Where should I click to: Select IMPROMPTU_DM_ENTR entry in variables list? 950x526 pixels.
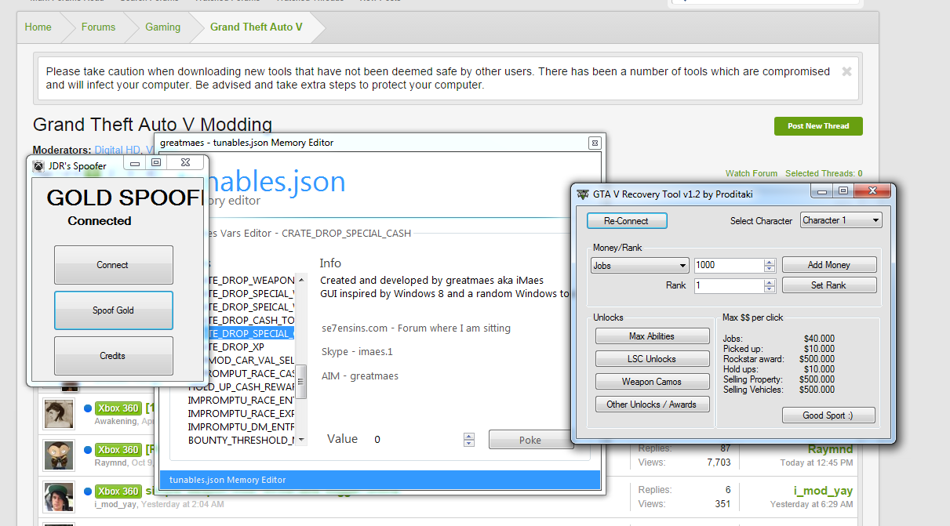pyautogui.click(x=240, y=426)
